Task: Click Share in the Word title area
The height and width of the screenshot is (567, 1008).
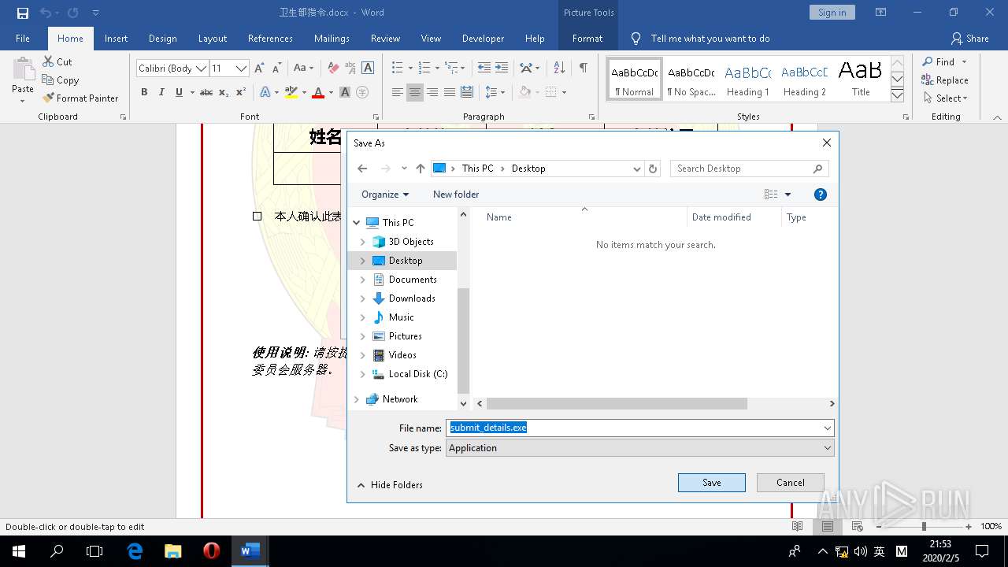Action: pos(969,38)
